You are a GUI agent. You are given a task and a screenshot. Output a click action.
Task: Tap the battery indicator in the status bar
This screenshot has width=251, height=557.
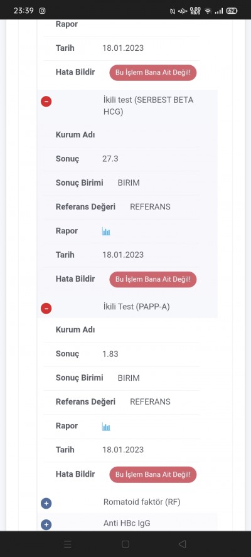[x=232, y=11]
